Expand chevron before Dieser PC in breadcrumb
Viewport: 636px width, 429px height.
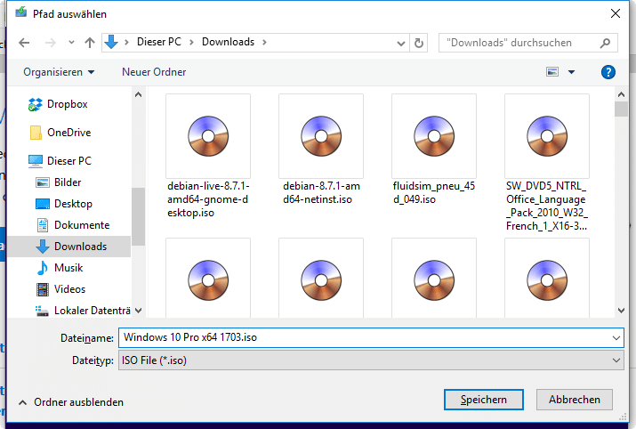126,42
